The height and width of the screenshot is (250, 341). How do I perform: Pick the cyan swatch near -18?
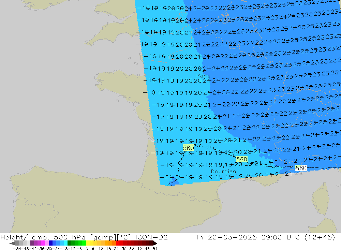(x=65, y=243)
